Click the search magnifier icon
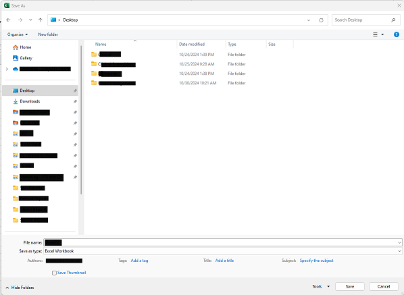This screenshot has width=404, height=295. tap(393, 20)
